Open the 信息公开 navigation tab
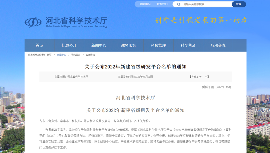The height and width of the screenshot is (153, 270). [x=69, y=45]
